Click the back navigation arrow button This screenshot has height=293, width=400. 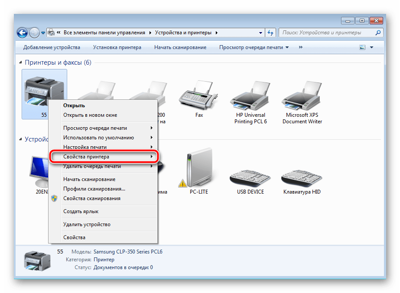click(23, 33)
